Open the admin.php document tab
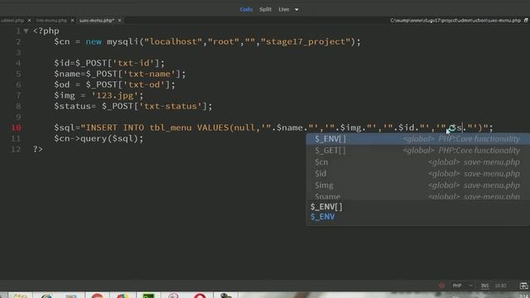Image resolution: width=530 pixels, height=298 pixels. pos(12,21)
